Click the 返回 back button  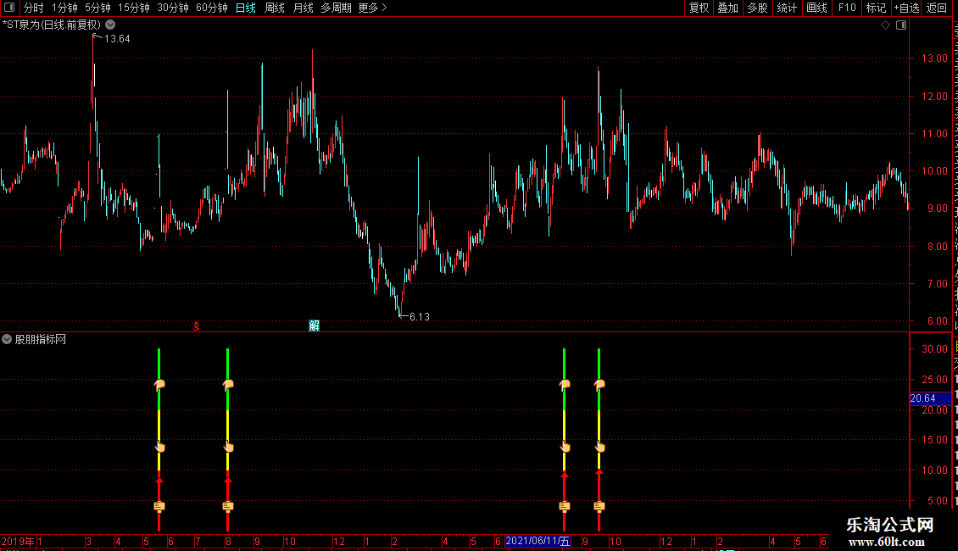coord(937,8)
